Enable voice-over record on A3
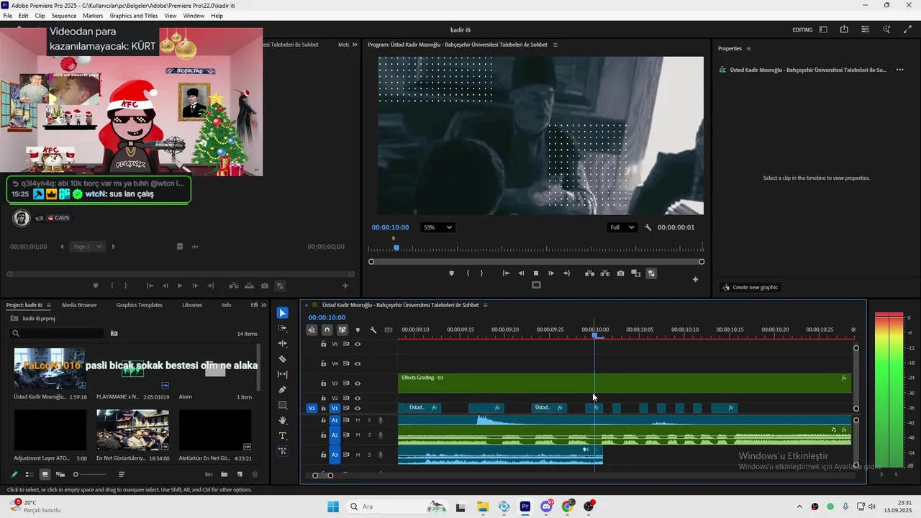 pyautogui.click(x=381, y=455)
